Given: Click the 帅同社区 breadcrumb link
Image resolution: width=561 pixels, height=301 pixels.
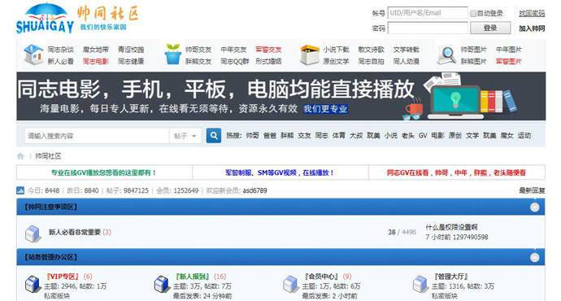Looking at the screenshot, I should [48, 156].
